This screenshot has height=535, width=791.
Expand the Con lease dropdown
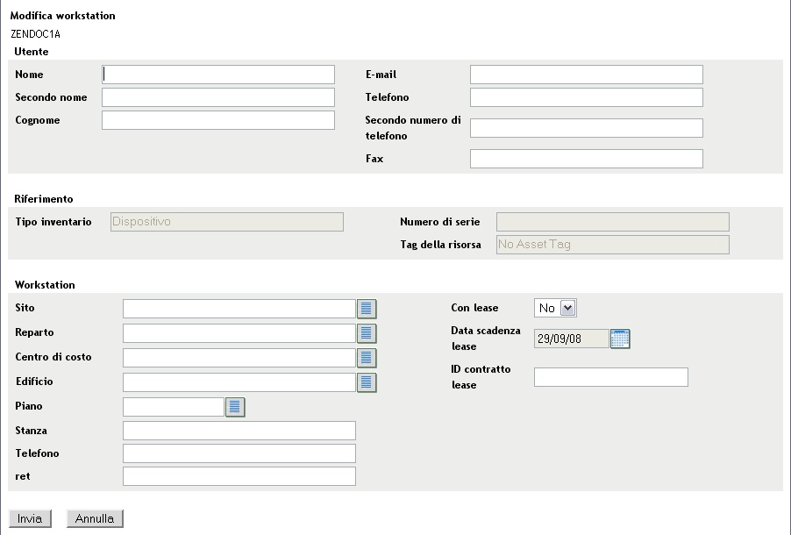[x=567, y=308]
